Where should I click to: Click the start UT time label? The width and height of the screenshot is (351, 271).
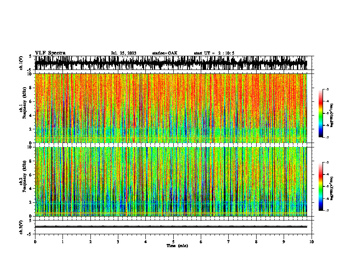point(214,53)
